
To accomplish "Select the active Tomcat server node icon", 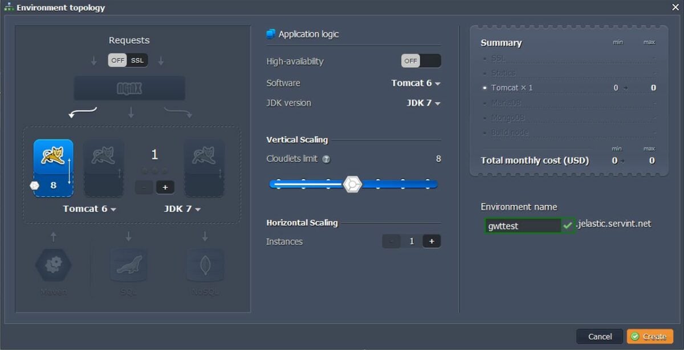I will [x=53, y=168].
